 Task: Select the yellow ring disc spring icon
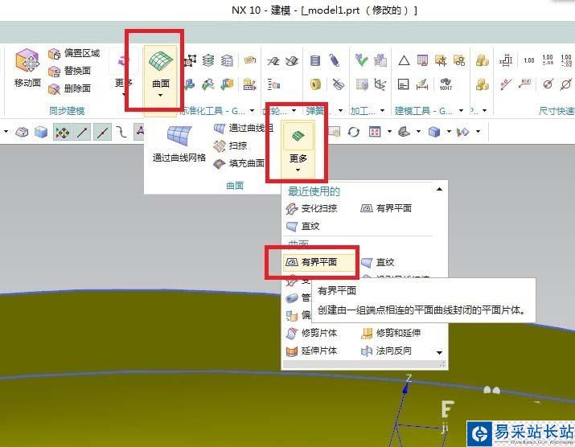point(315,84)
